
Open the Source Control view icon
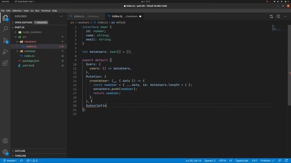tap(5, 40)
